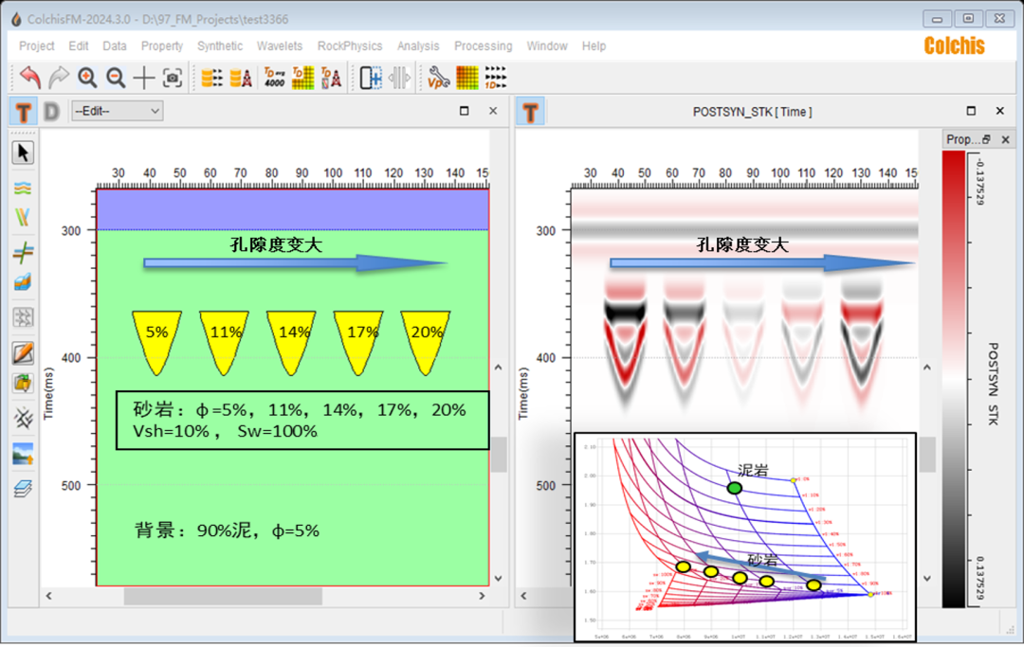Screen dimensions: 1024x647
Task: Click the Vp wrench settings icon
Action: tap(438, 78)
